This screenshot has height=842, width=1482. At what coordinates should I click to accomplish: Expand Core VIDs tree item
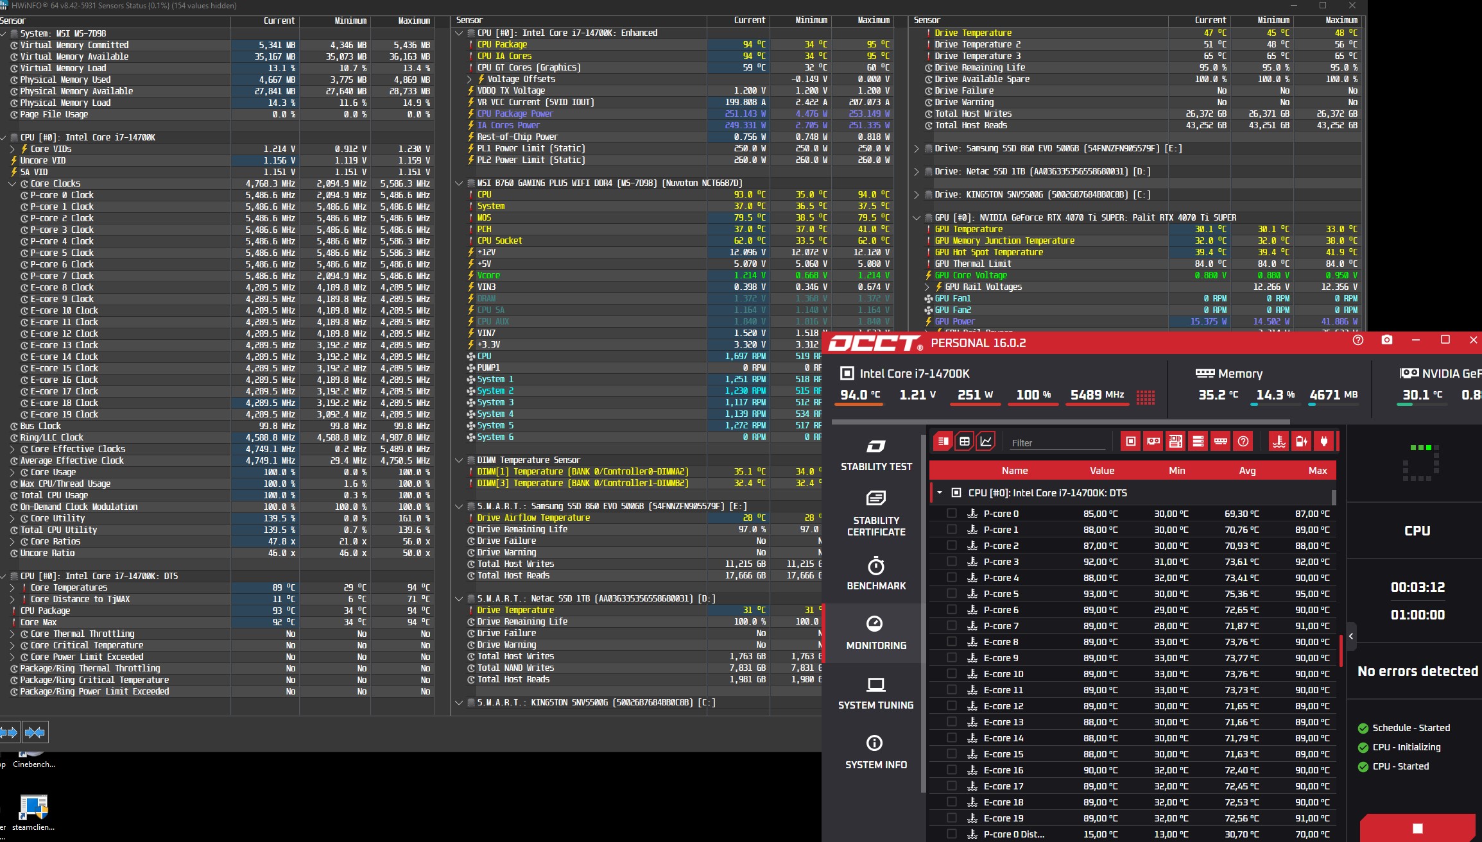pos(12,149)
